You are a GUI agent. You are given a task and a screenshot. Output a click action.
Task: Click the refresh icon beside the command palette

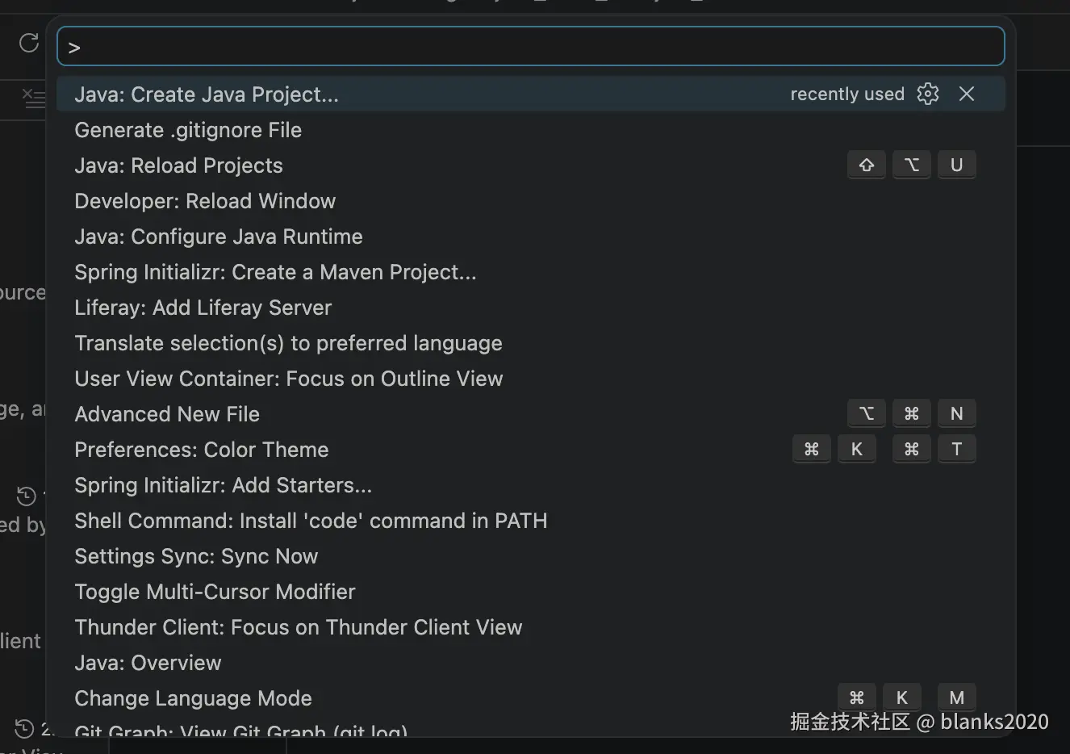[29, 43]
